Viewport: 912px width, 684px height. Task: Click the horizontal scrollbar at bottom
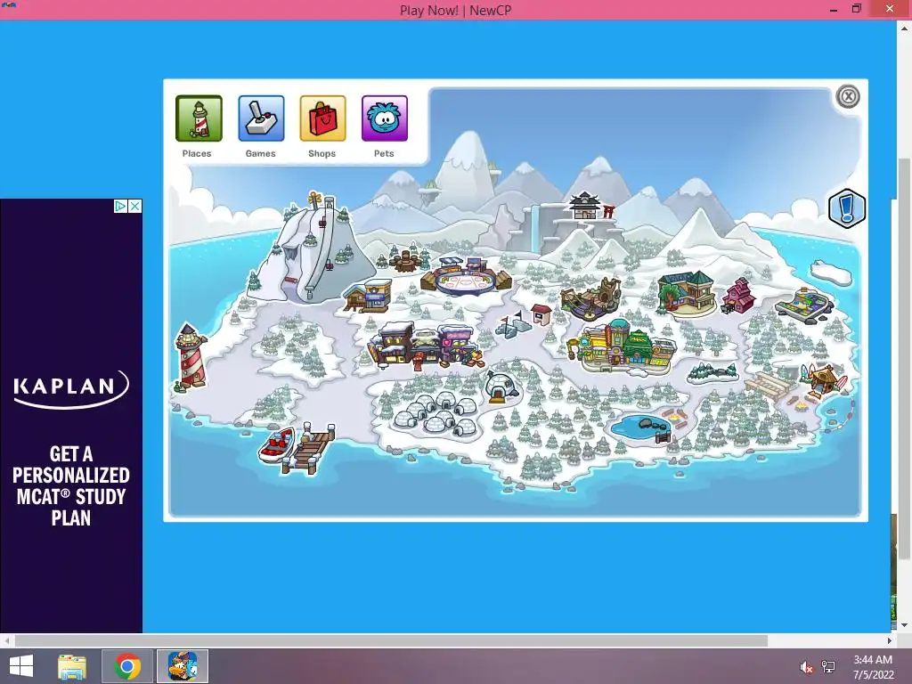391,640
